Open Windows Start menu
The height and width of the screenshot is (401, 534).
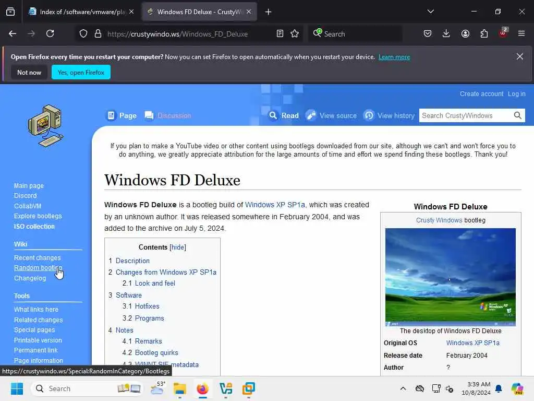pos(17,388)
